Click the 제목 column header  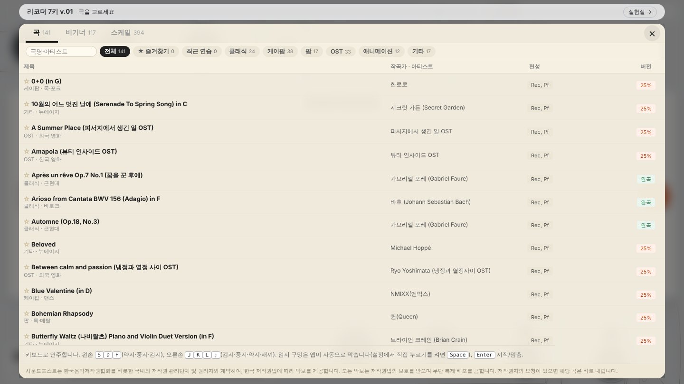29,66
